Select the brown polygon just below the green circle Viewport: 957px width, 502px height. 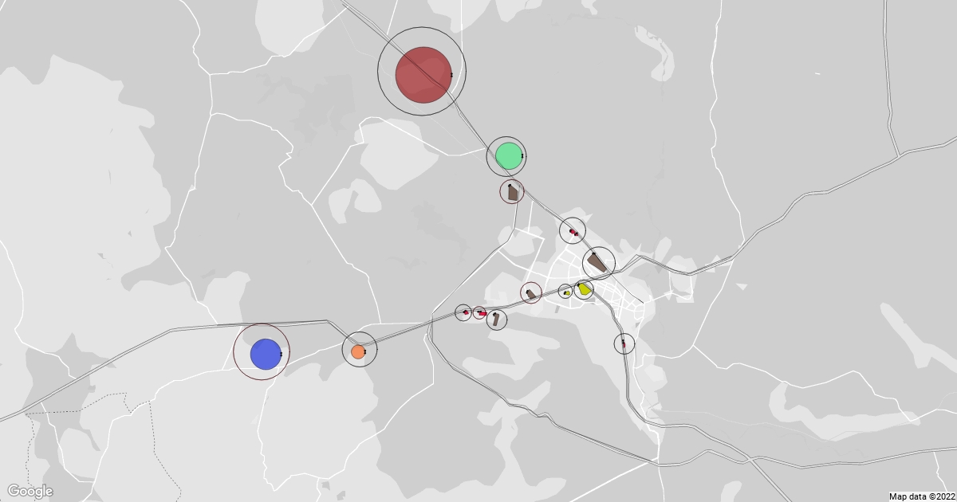coord(513,192)
